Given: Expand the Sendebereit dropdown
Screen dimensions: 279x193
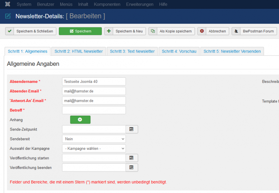Looking at the screenshot, I should [x=94, y=139].
